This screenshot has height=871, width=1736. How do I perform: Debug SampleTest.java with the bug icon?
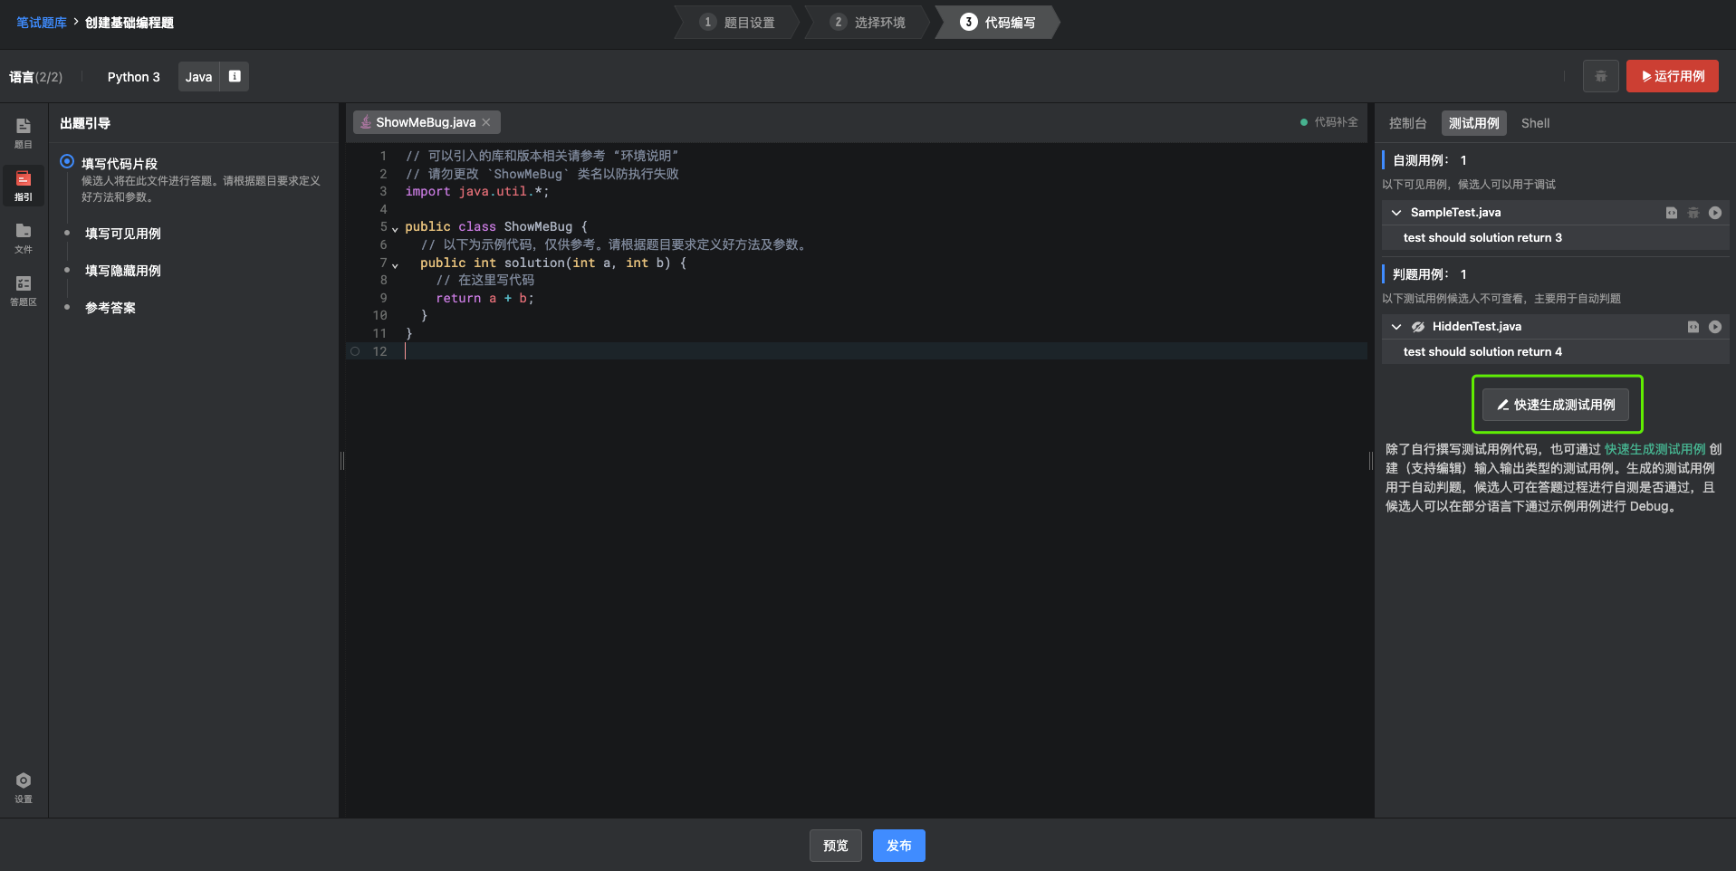pyautogui.click(x=1693, y=213)
